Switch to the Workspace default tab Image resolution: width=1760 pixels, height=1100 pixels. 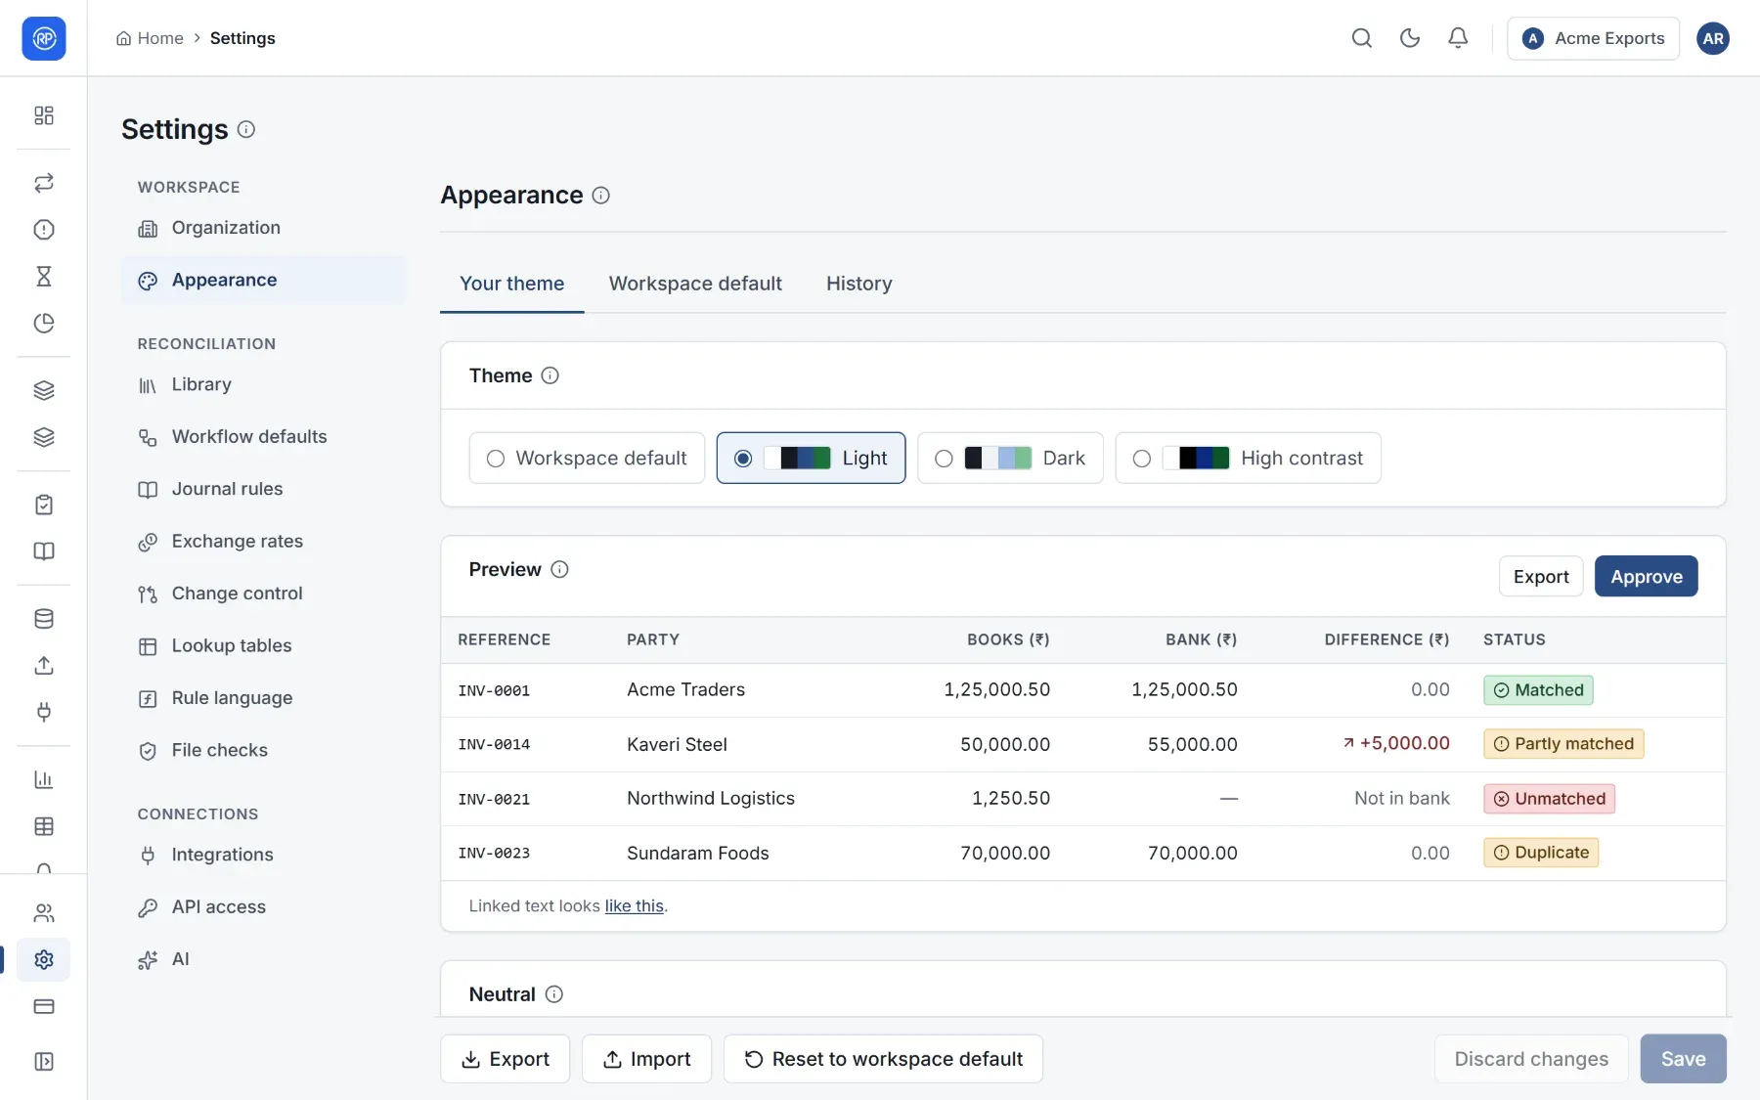(695, 284)
